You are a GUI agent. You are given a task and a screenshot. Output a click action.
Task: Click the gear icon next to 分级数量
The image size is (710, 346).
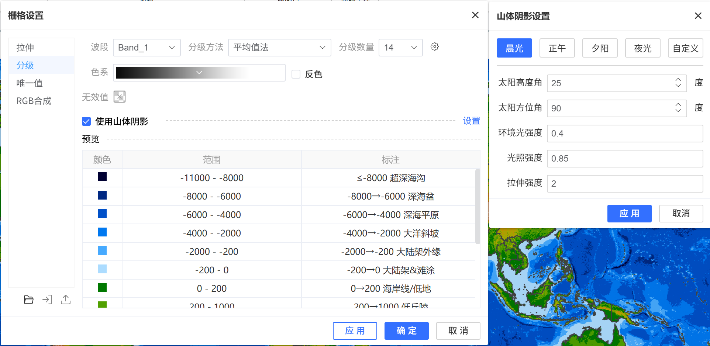pos(435,47)
